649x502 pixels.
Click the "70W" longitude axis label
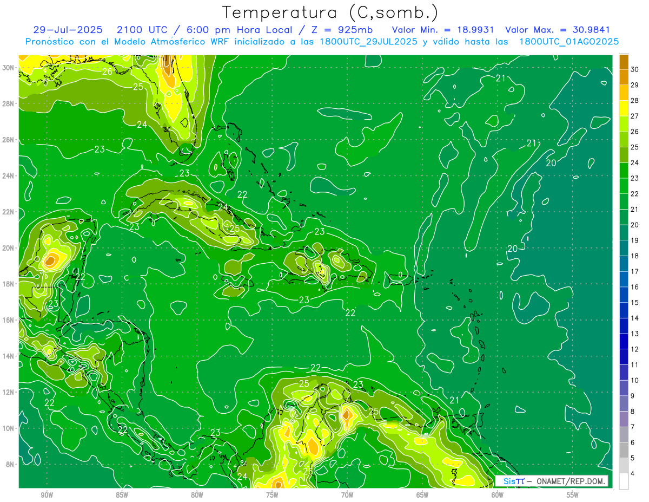347,495
